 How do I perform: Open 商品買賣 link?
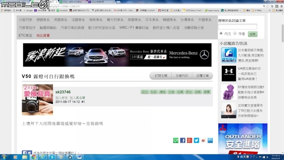[43, 36]
